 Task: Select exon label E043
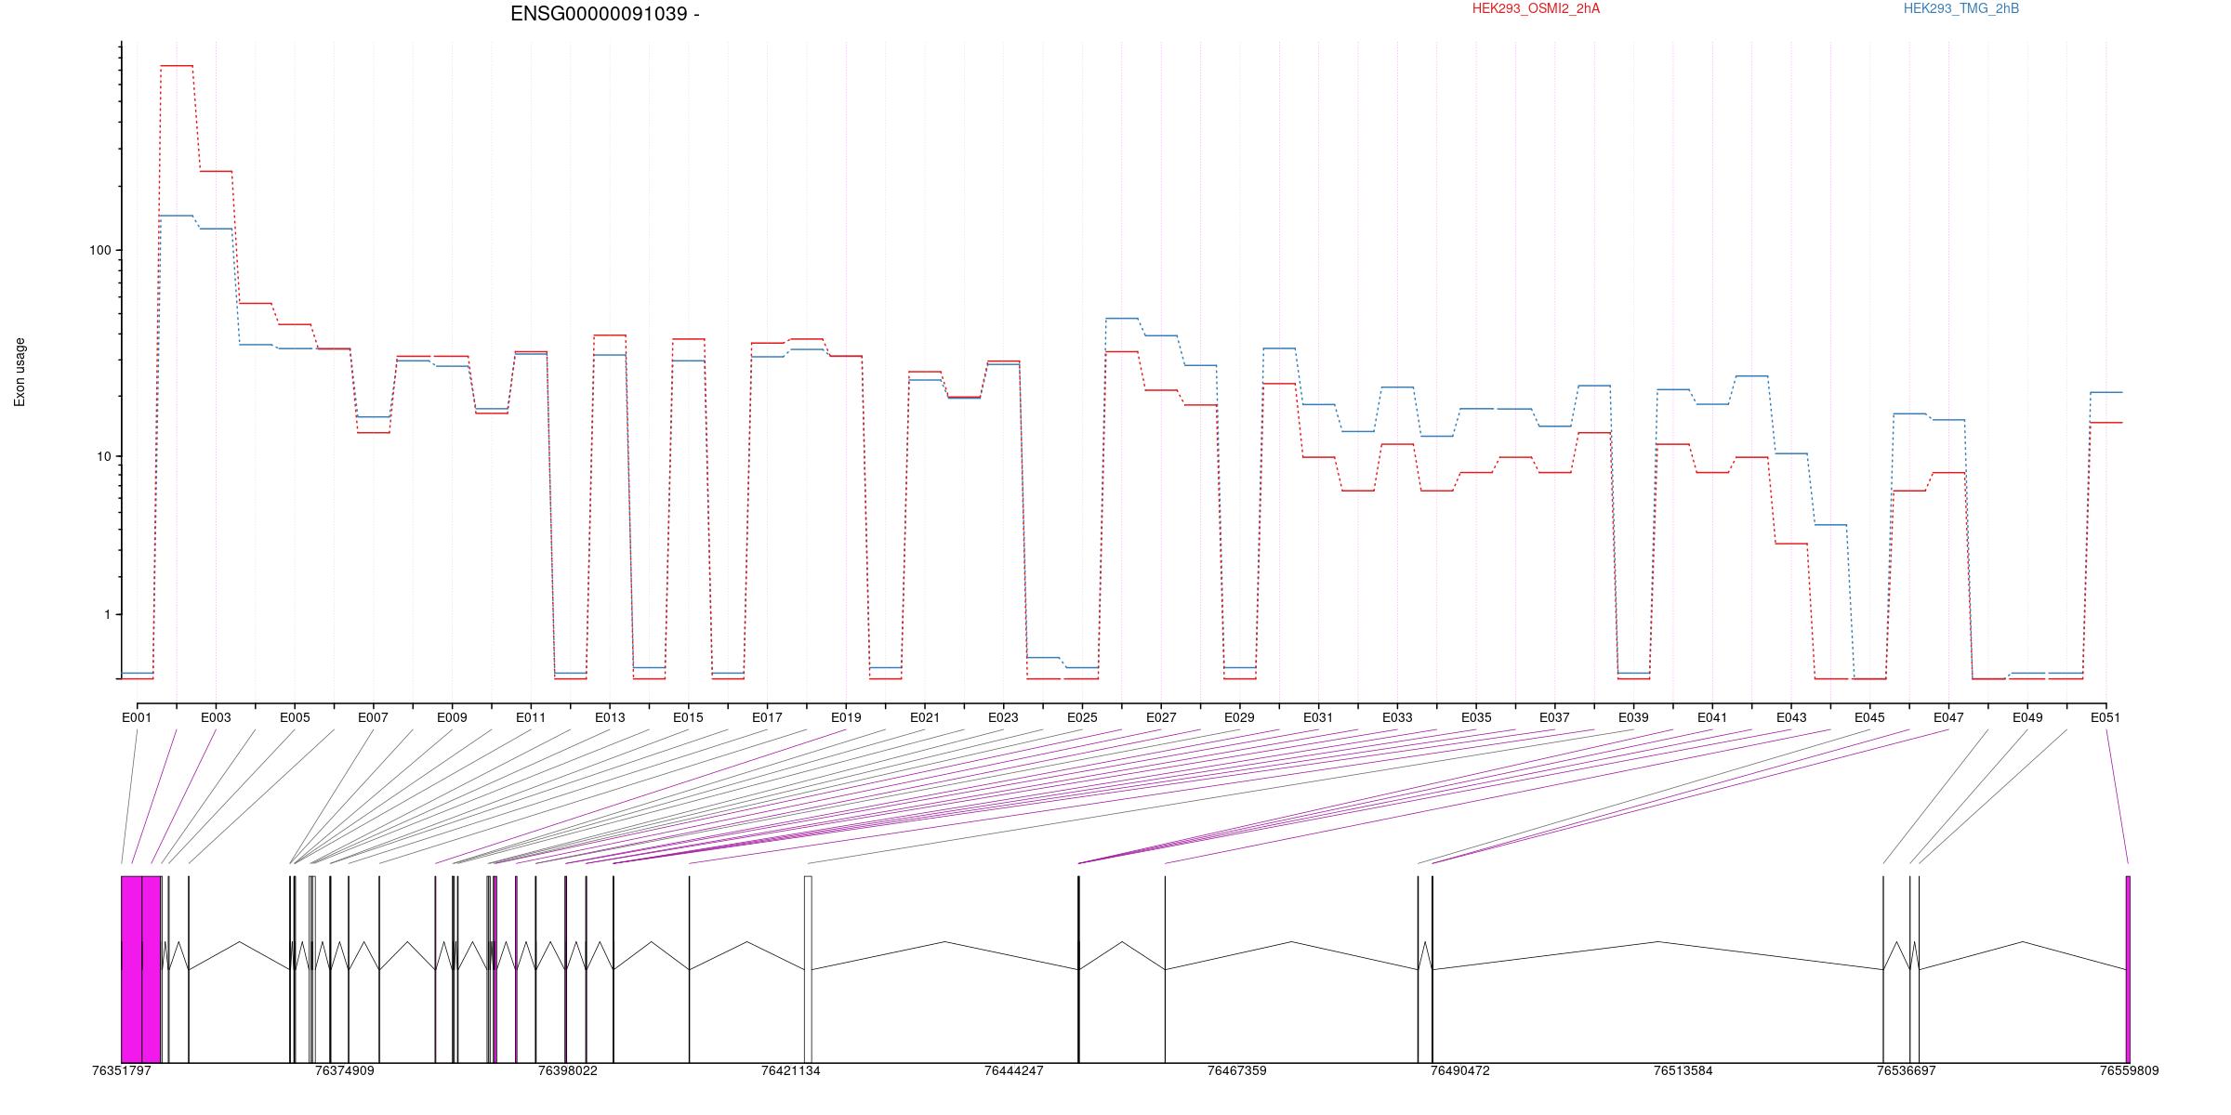pyautogui.click(x=1791, y=717)
